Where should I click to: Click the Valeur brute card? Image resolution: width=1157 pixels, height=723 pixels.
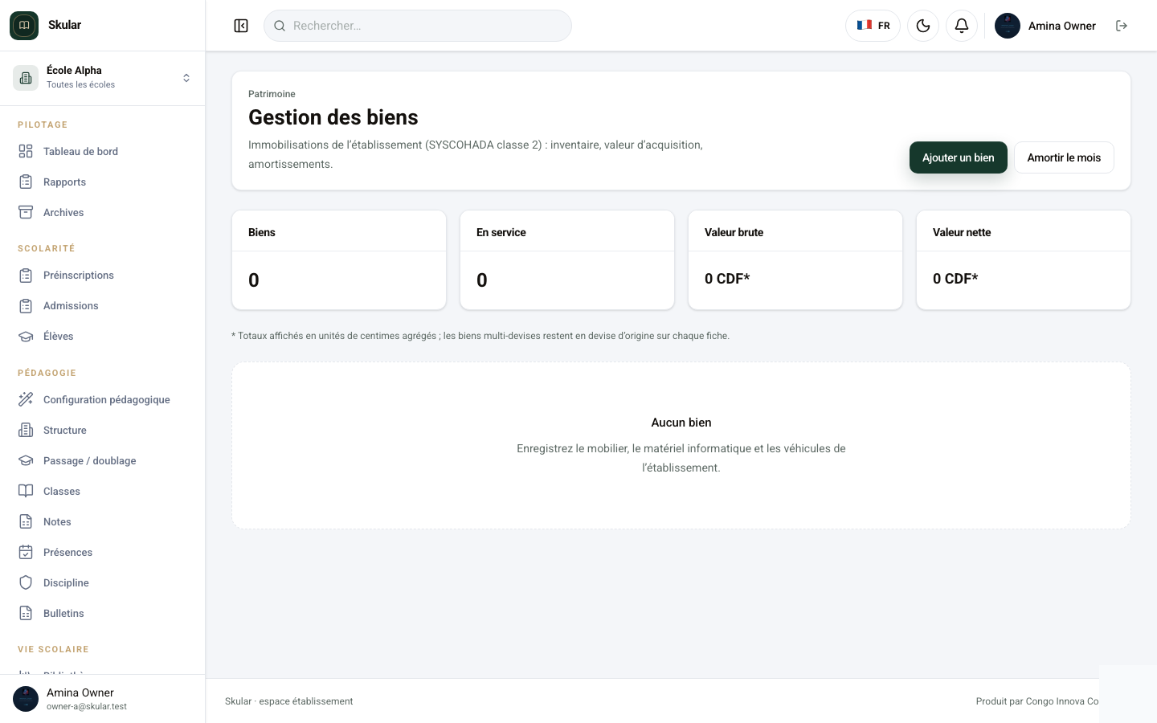[x=795, y=259]
